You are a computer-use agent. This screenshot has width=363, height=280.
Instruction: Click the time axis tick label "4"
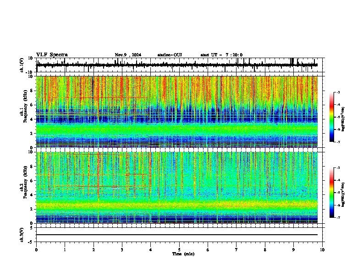[x=151, y=250]
